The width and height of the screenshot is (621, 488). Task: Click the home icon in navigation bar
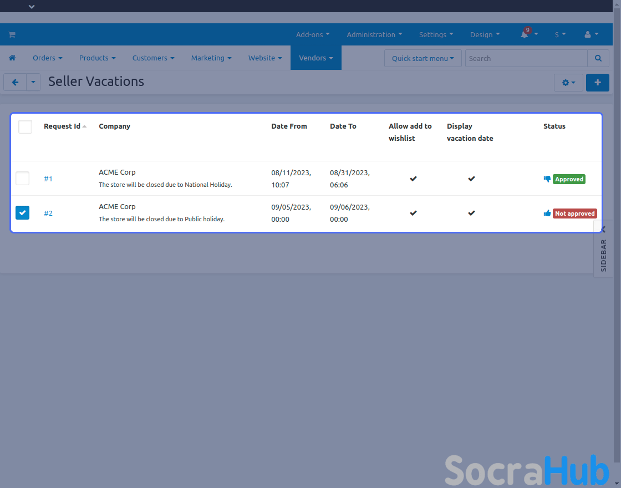pyautogui.click(x=12, y=58)
